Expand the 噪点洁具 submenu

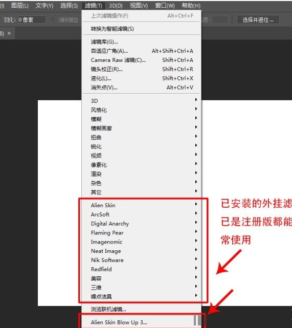tap(142, 297)
